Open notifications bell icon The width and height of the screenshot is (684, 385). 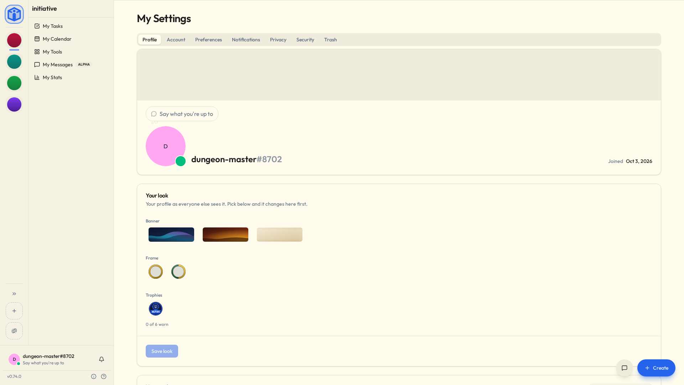coord(102,359)
